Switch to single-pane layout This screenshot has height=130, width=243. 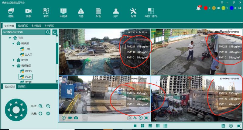pos(135,126)
